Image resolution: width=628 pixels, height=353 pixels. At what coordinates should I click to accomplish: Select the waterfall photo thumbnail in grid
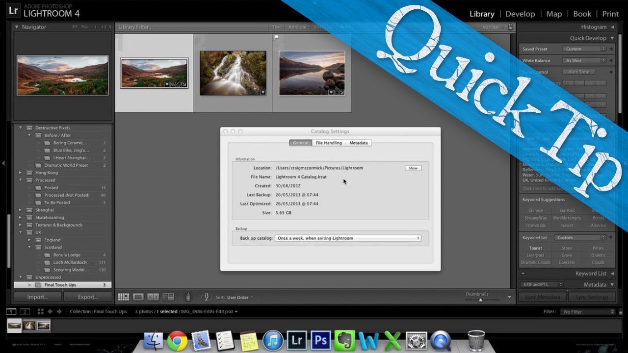pyautogui.click(x=233, y=73)
